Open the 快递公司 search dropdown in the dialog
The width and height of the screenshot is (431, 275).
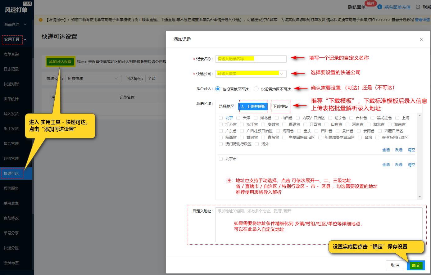[x=250, y=74]
